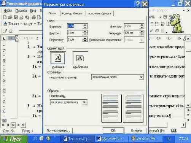Click the Save diskette toolbar icon
191x143 pixels.
pos(16,17)
